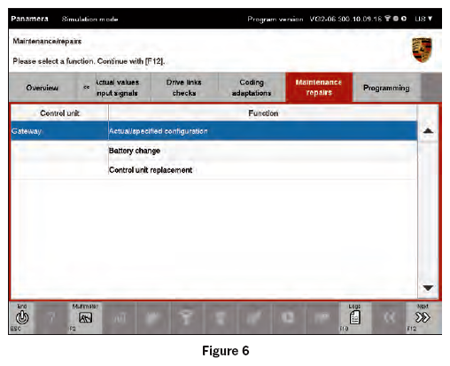Switch to the Overview tab
The image size is (450, 366).
pos(43,88)
